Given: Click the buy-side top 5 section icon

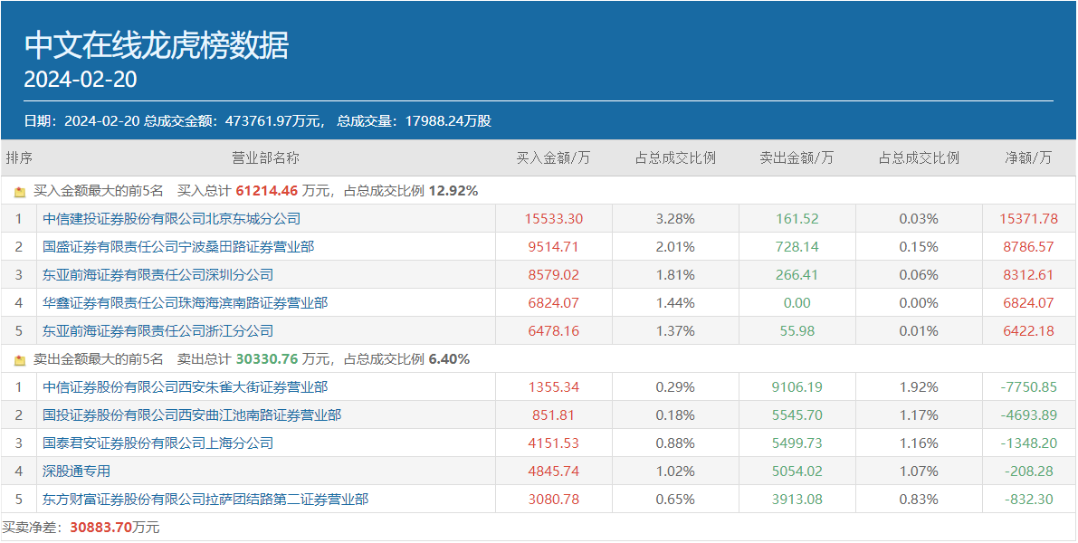Looking at the screenshot, I should (19, 192).
